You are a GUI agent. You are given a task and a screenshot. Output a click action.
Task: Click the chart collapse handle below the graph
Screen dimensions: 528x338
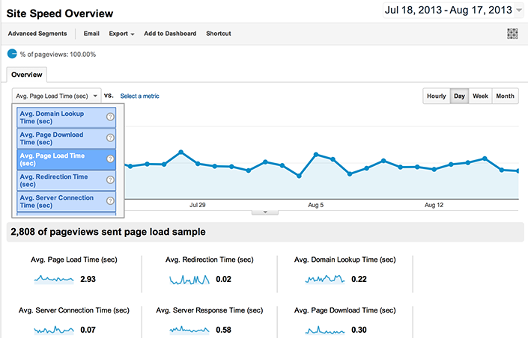pos(264,212)
